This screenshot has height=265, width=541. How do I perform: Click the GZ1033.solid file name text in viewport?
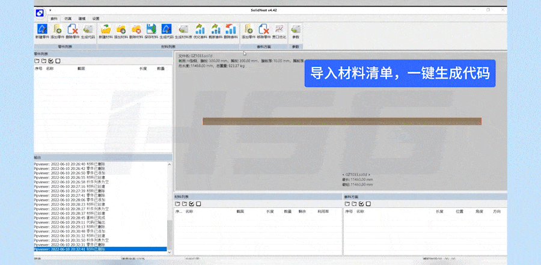click(x=195, y=55)
